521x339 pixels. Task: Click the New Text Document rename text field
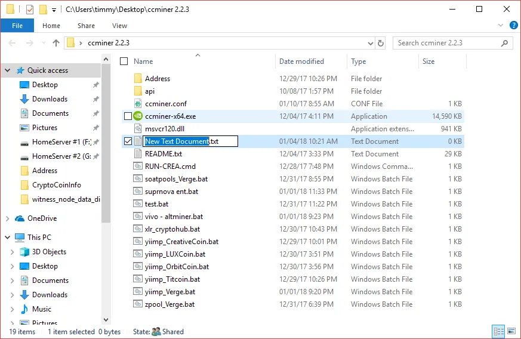tap(190, 141)
